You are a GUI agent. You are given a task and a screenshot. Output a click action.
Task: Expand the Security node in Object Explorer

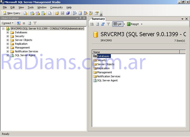(8, 36)
